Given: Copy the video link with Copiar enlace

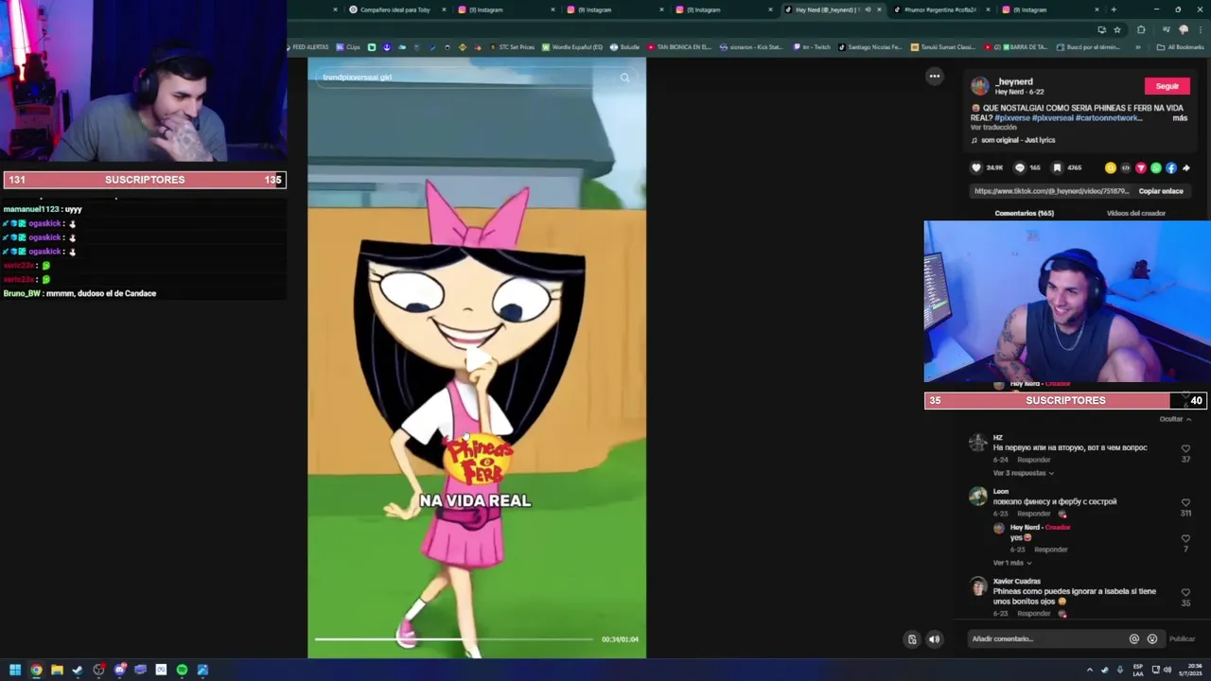Looking at the screenshot, I should tap(1161, 191).
